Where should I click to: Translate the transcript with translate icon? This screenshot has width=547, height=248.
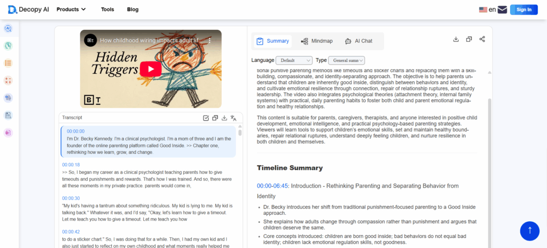click(234, 118)
